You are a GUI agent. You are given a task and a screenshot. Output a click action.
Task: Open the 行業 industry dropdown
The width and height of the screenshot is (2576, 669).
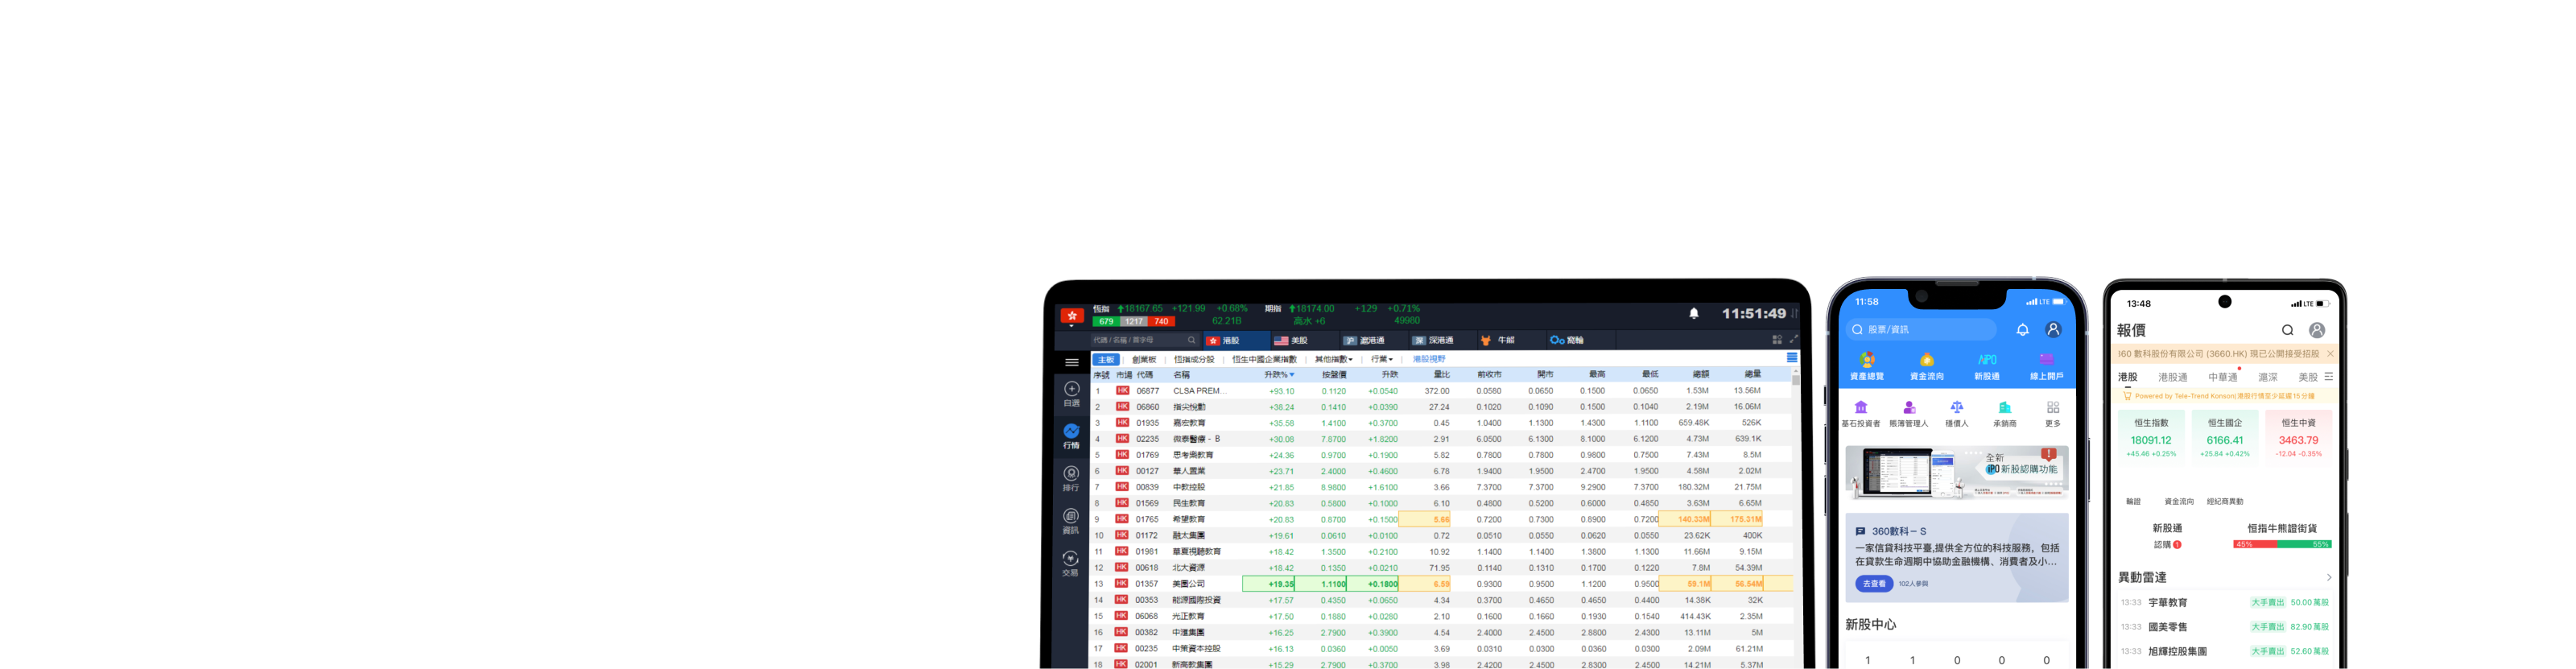pyautogui.click(x=1381, y=359)
